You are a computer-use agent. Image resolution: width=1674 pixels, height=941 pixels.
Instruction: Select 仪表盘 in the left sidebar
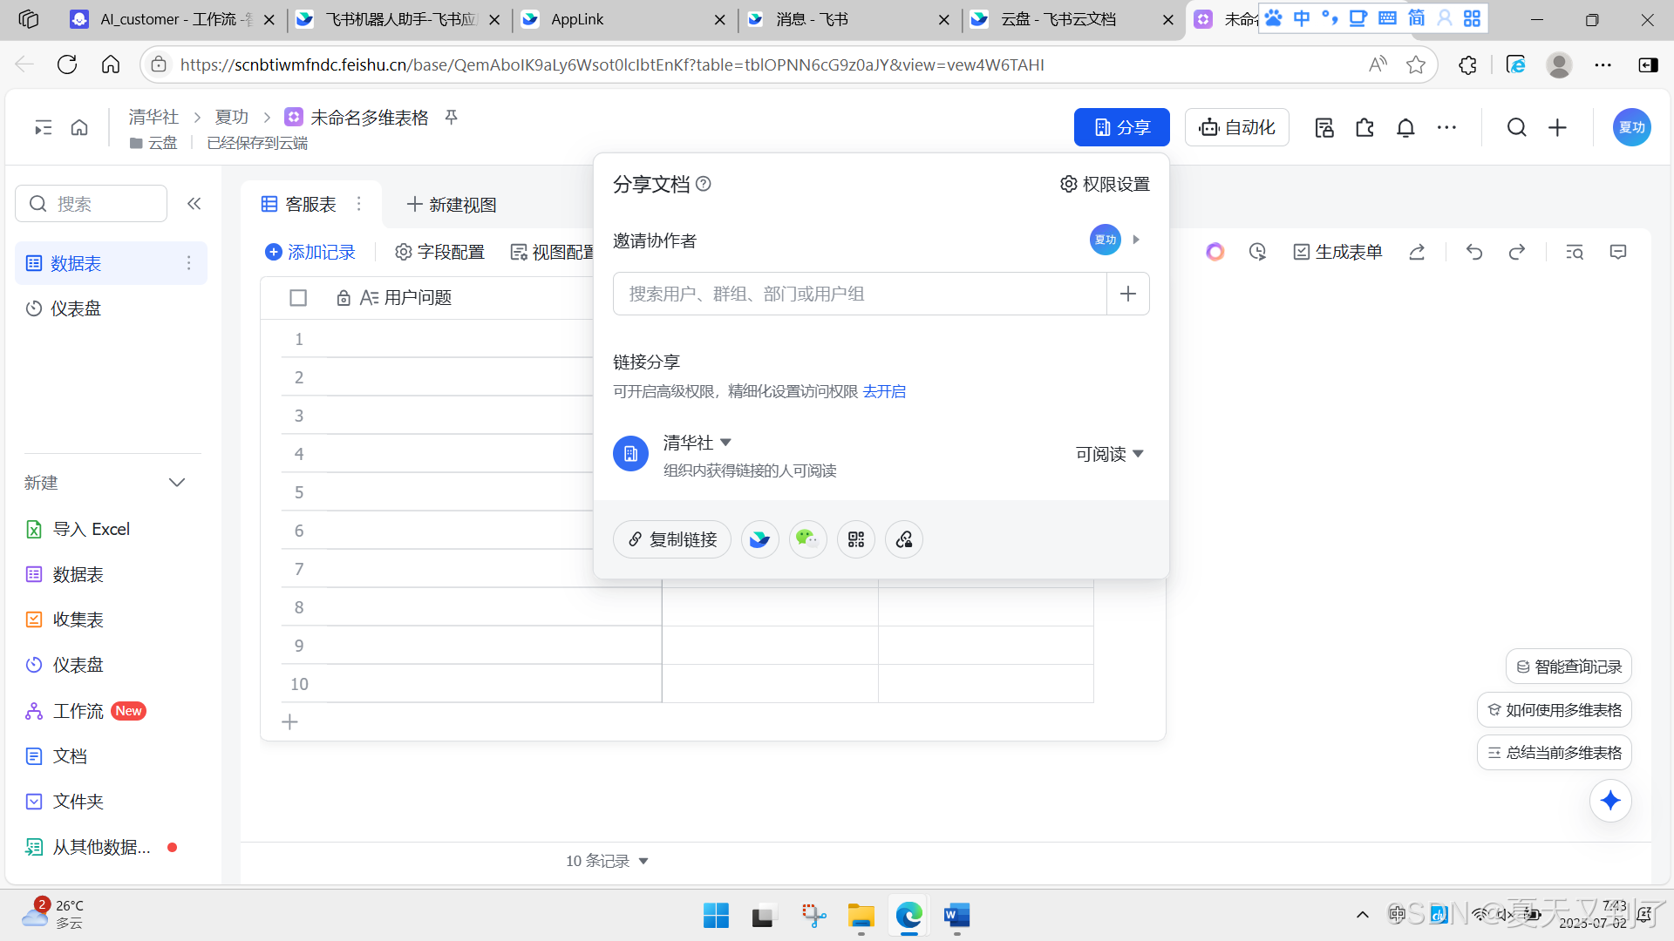click(76, 308)
